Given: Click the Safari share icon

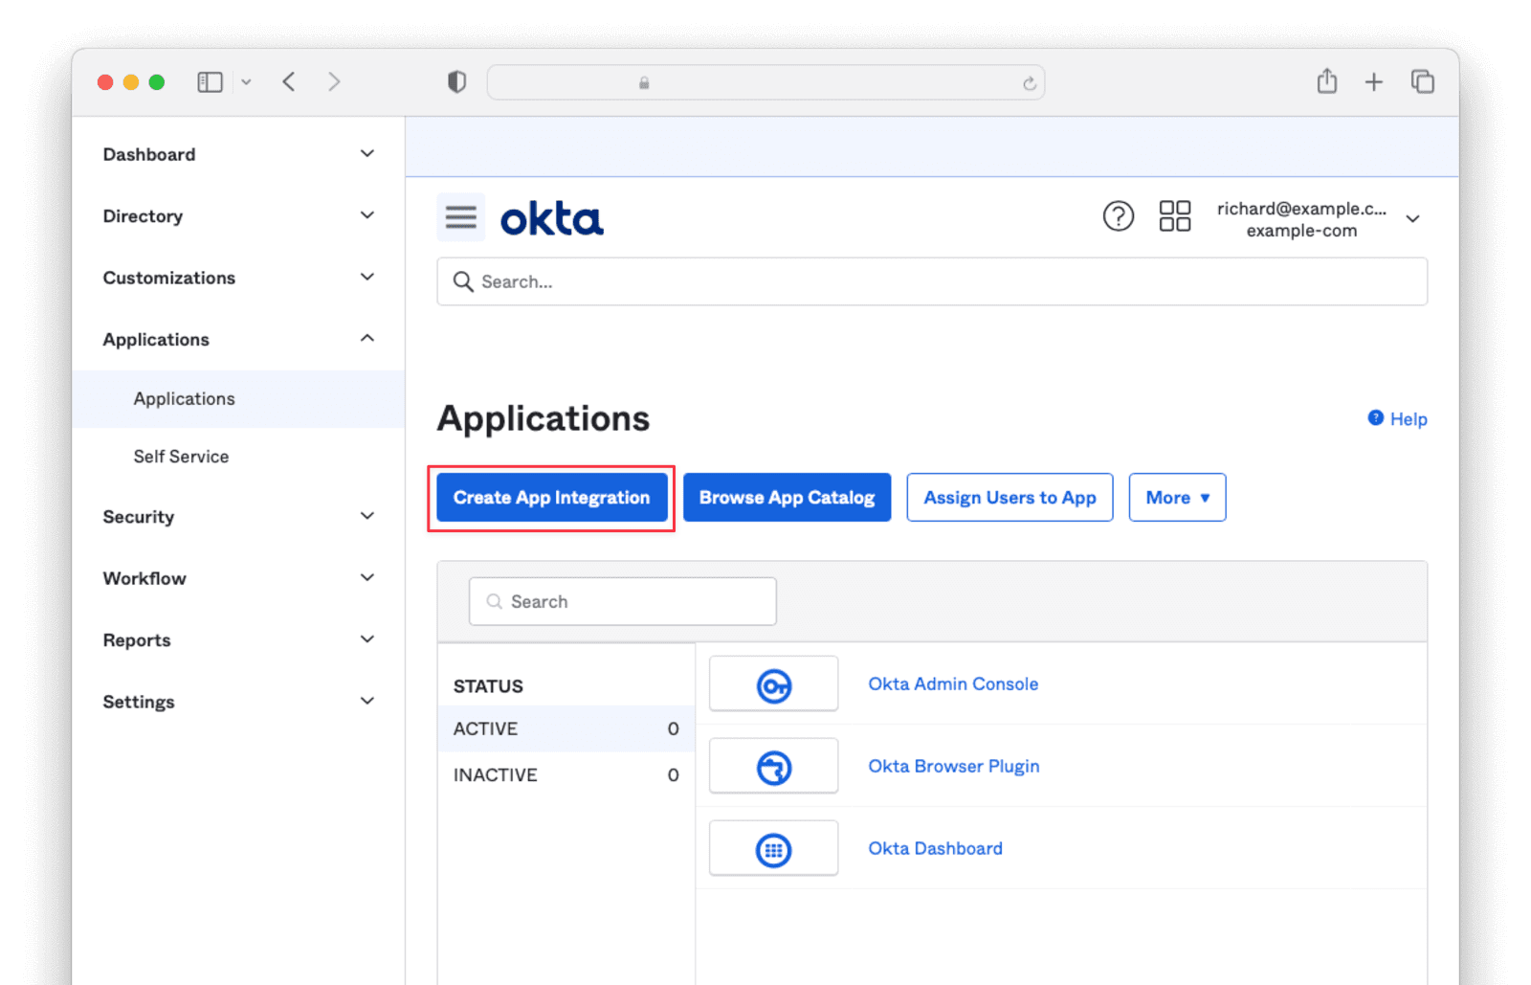Looking at the screenshot, I should [1326, 82].
